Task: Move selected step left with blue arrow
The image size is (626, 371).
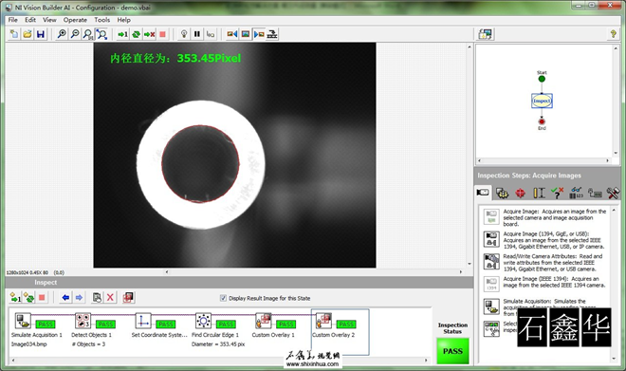Action: (65, 298)
